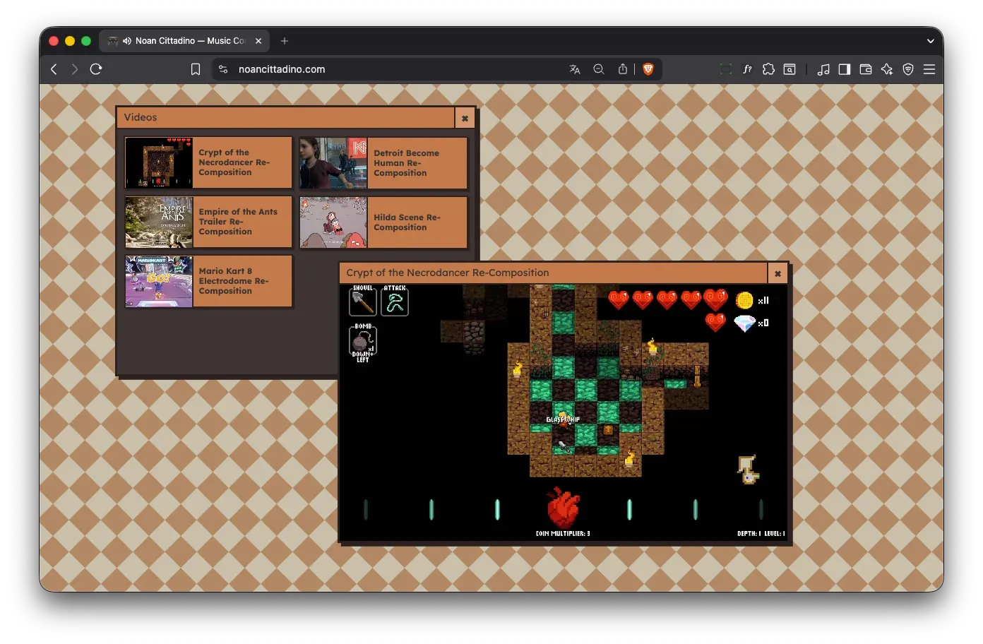The image size is (983, 644).
Task: Click the gold coin counter icon
Action: click(x=744, y=301)
